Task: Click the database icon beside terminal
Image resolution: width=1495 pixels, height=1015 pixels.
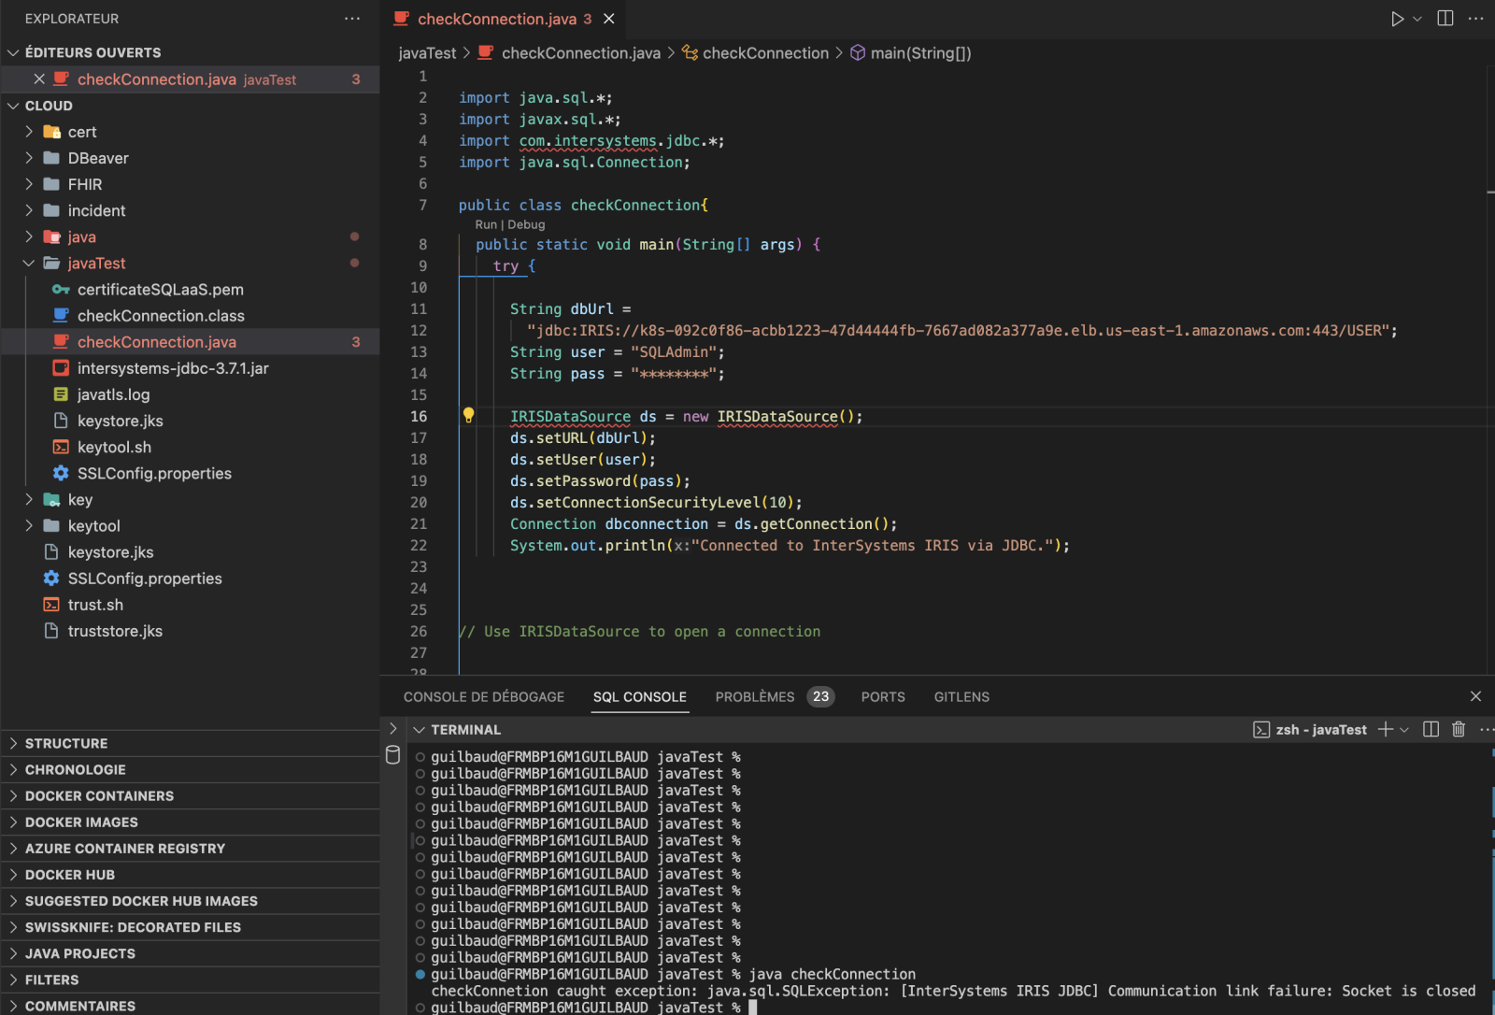Action: (x=393, y=755)
